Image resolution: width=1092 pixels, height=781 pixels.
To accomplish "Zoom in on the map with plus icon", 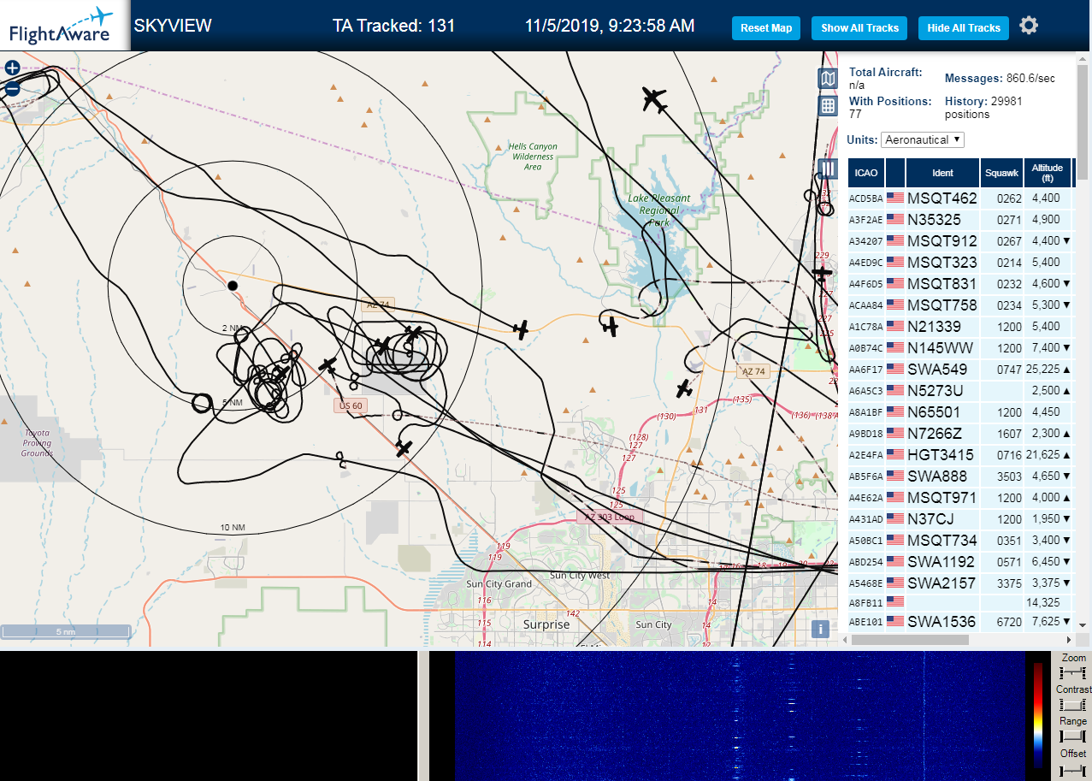I will pos(12,68).
